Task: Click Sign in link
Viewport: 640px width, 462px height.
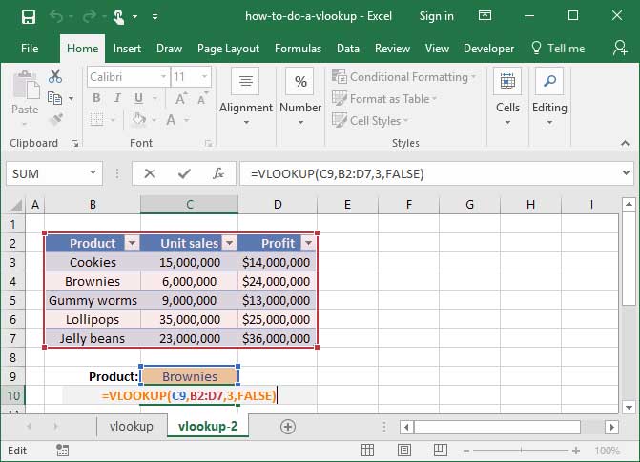Action: (x=436, y=16)
